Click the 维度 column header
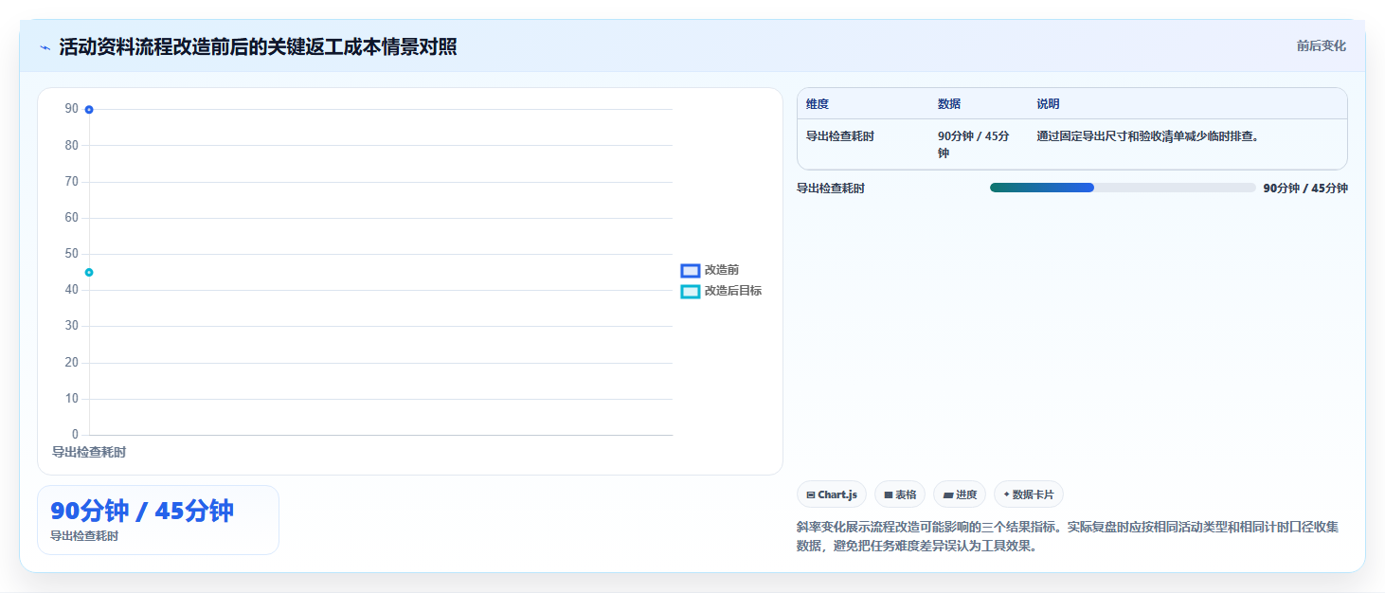The image size is (1385, 593). coord(818,104)
